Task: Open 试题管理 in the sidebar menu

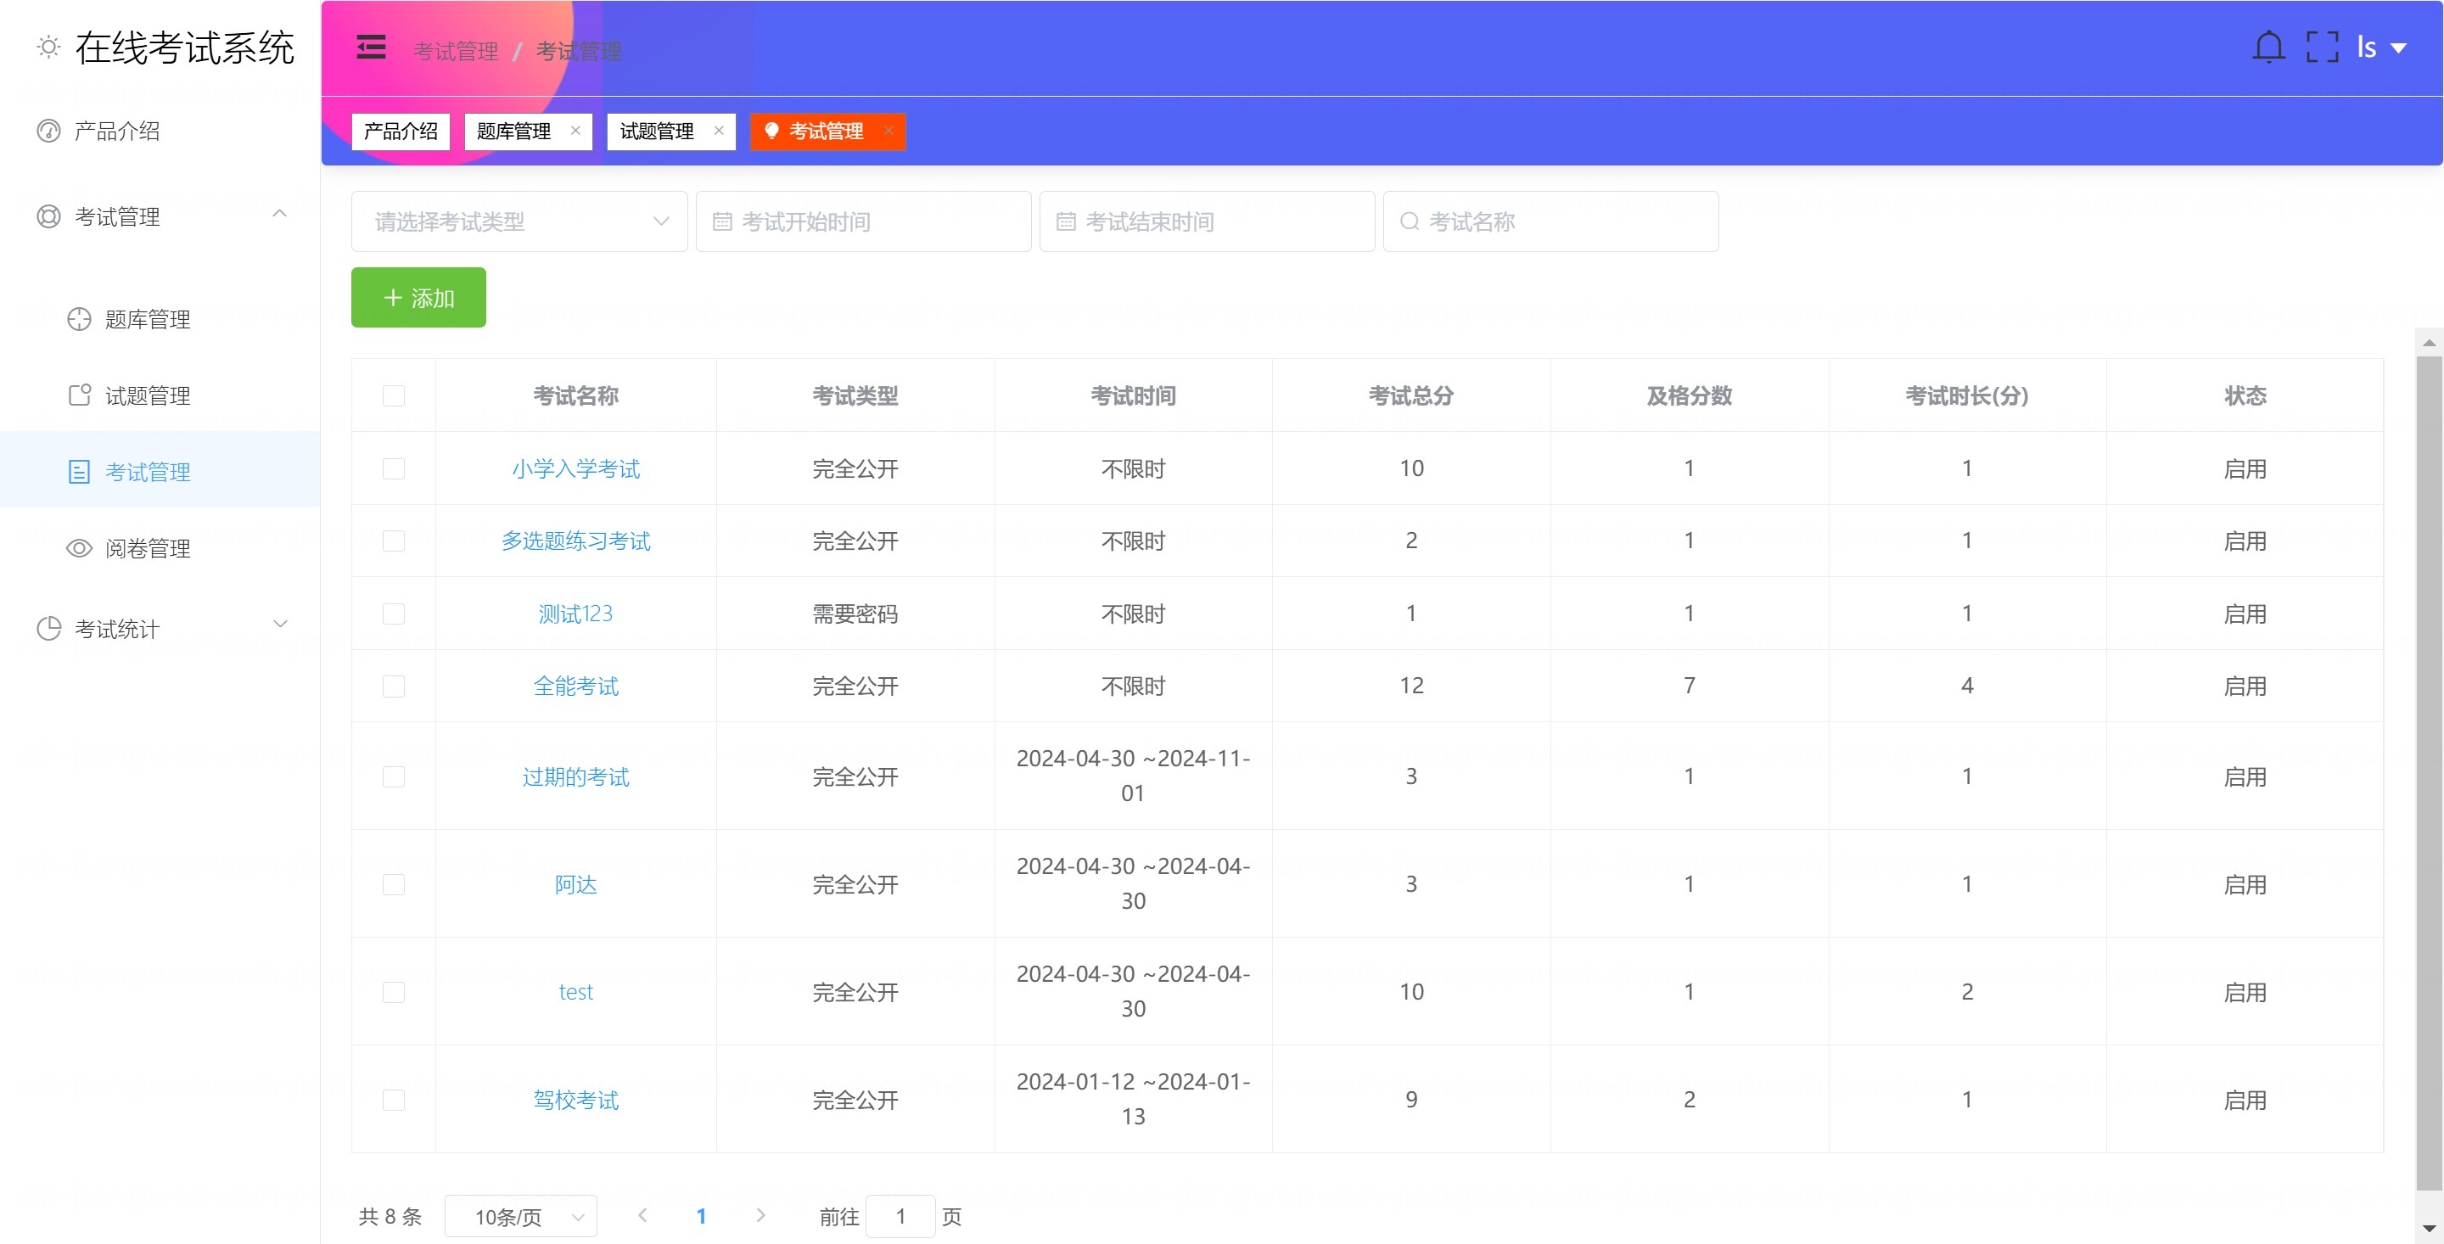Action: click(148, 395)
